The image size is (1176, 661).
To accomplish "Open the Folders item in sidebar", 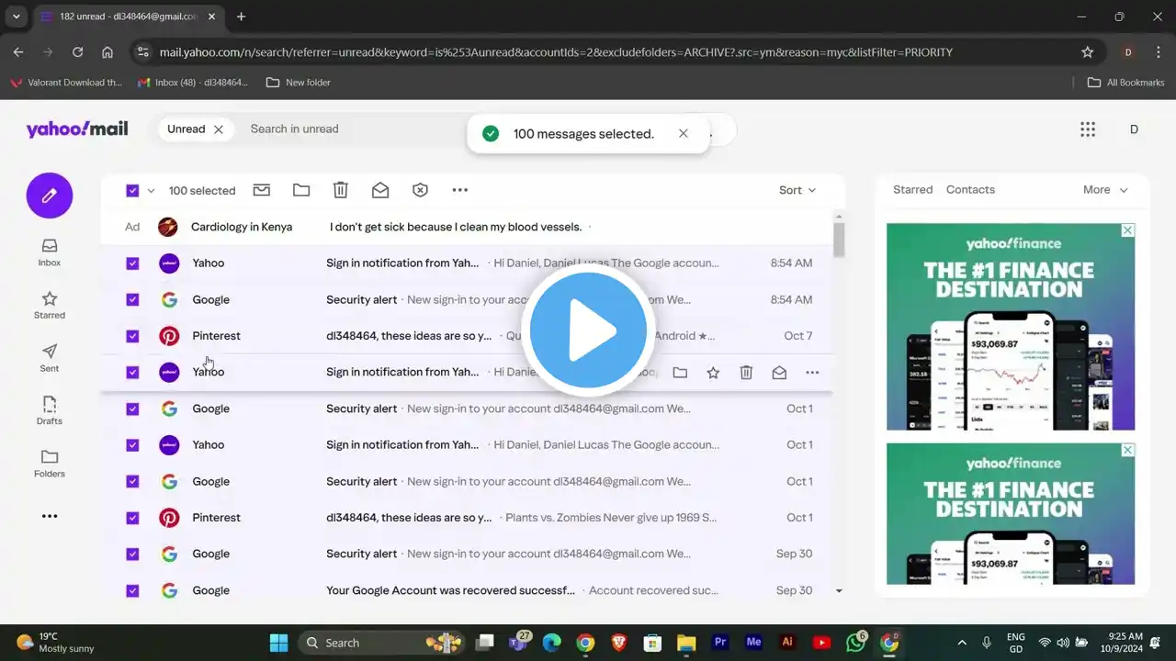I will click(50, 464).
